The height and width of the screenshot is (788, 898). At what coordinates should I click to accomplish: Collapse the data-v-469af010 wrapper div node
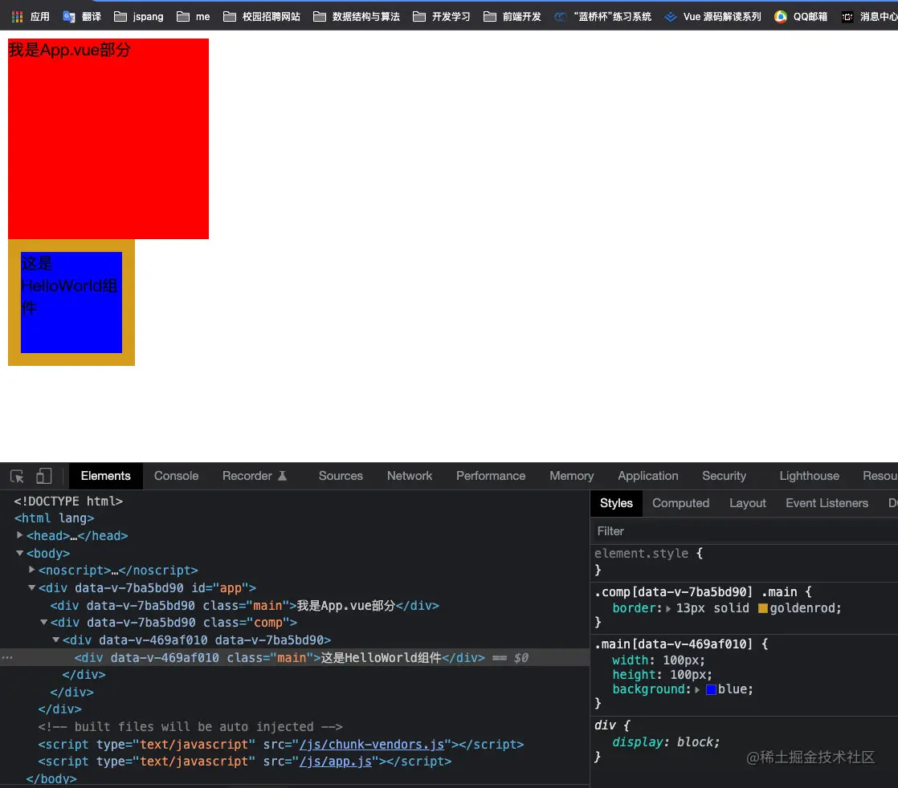point(56,640)
